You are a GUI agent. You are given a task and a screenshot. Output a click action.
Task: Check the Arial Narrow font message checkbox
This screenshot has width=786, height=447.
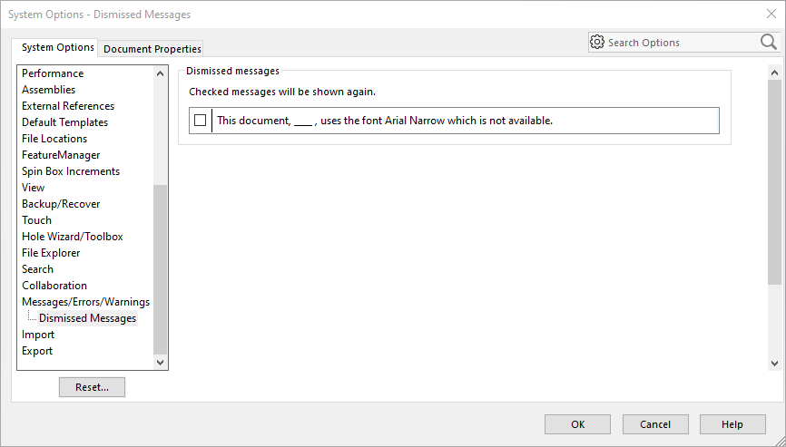(201, 121)
